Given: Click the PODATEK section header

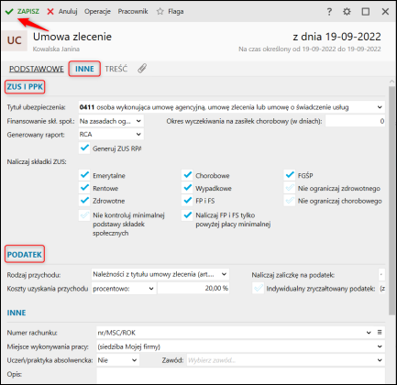Looking at the screenshot, I should (25, 254).
